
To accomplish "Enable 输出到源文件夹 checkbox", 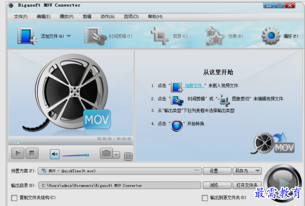I will [x=204, y=198].
